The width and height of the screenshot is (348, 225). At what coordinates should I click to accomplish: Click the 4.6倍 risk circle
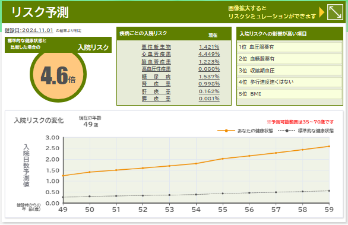tap(58, 75)
